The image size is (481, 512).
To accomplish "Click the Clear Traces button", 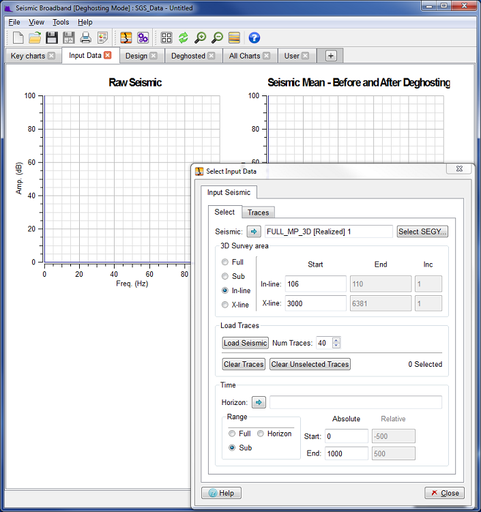I will click(244, 364).
